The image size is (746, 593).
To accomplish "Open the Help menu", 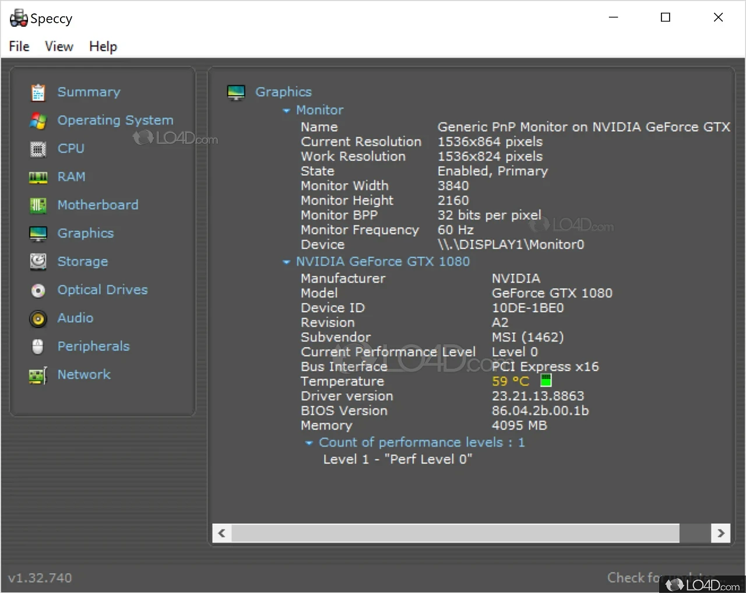I will tap(103, 47).
